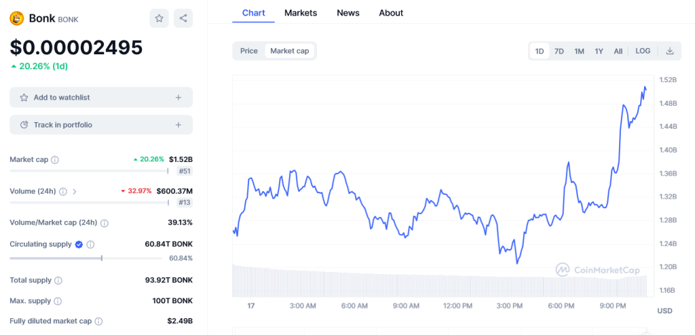The width and height of the screenshot is (695, 335).
Task: Click the $2.49B fully diluted value
Action: pos(180,321)
